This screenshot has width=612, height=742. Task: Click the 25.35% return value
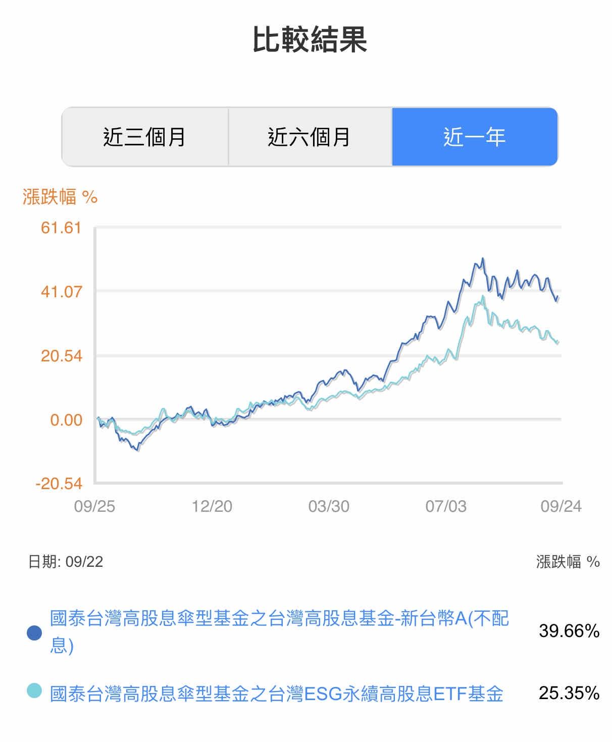[569, 693]
